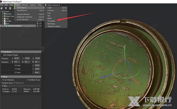
Task: Click the root Scene node icon
Action: click(3, 12)
